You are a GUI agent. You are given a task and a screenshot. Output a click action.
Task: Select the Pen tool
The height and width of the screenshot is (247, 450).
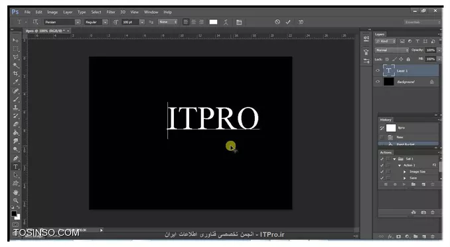(15, 158)
